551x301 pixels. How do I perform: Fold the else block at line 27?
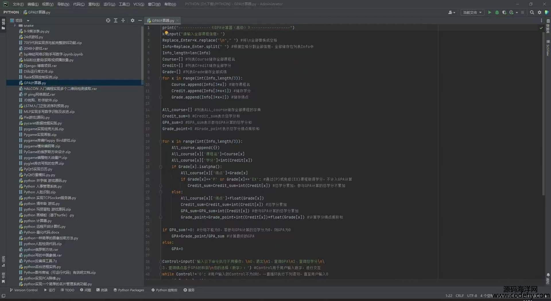click(161, 192)
